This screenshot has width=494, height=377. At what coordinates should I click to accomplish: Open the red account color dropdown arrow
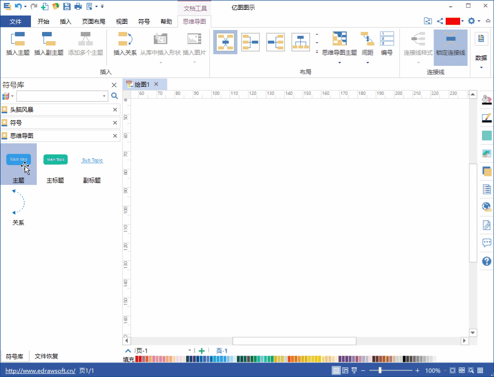[463, 21]
